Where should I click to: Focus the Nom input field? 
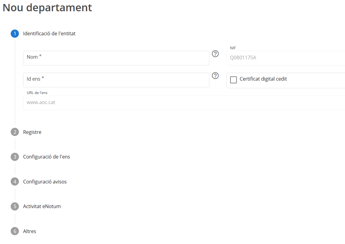(116, 58)
